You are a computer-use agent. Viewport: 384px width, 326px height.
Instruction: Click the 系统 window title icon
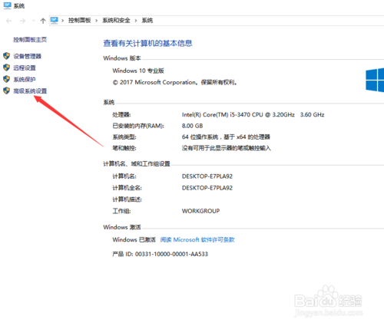[x=8, y=5]
